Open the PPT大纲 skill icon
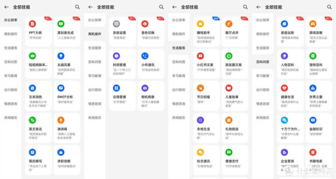The height and width of the screenshot is (179, 336). 32,24
